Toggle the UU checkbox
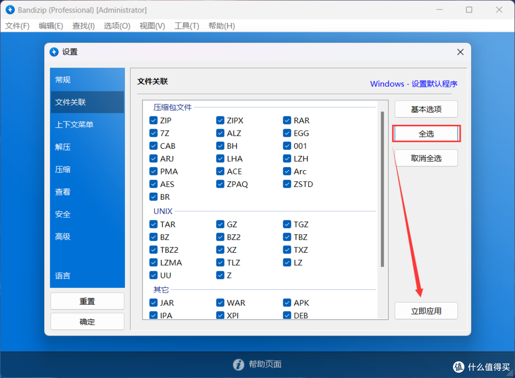 [154, 275]
